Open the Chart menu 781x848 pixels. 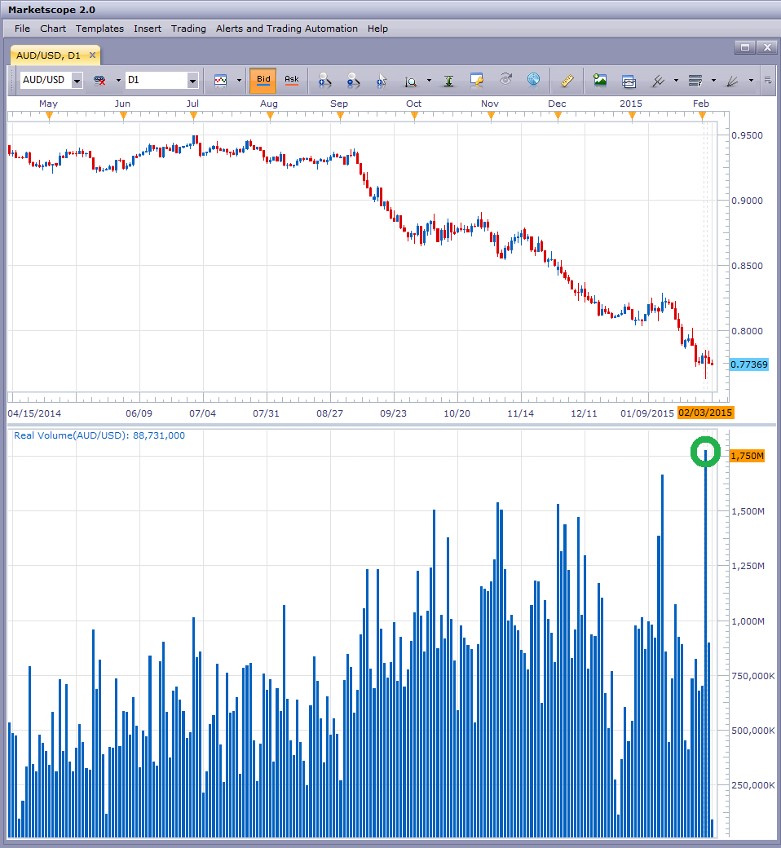[53, 29]
